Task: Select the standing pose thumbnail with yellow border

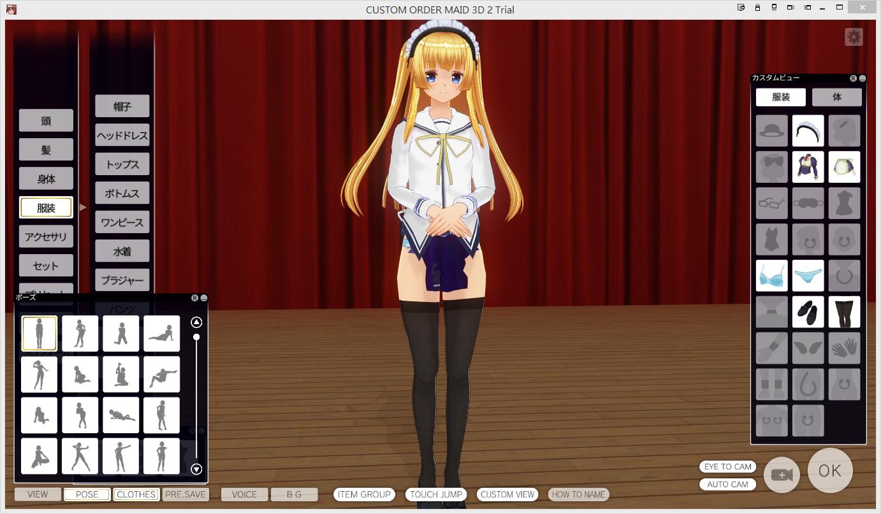Action: click(39, 333)
